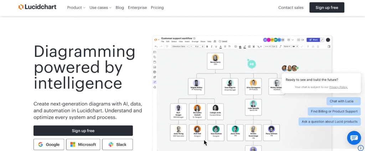365x151 pixels.
Task: Select the format painter icon in the toolbar
Action: 167,47
